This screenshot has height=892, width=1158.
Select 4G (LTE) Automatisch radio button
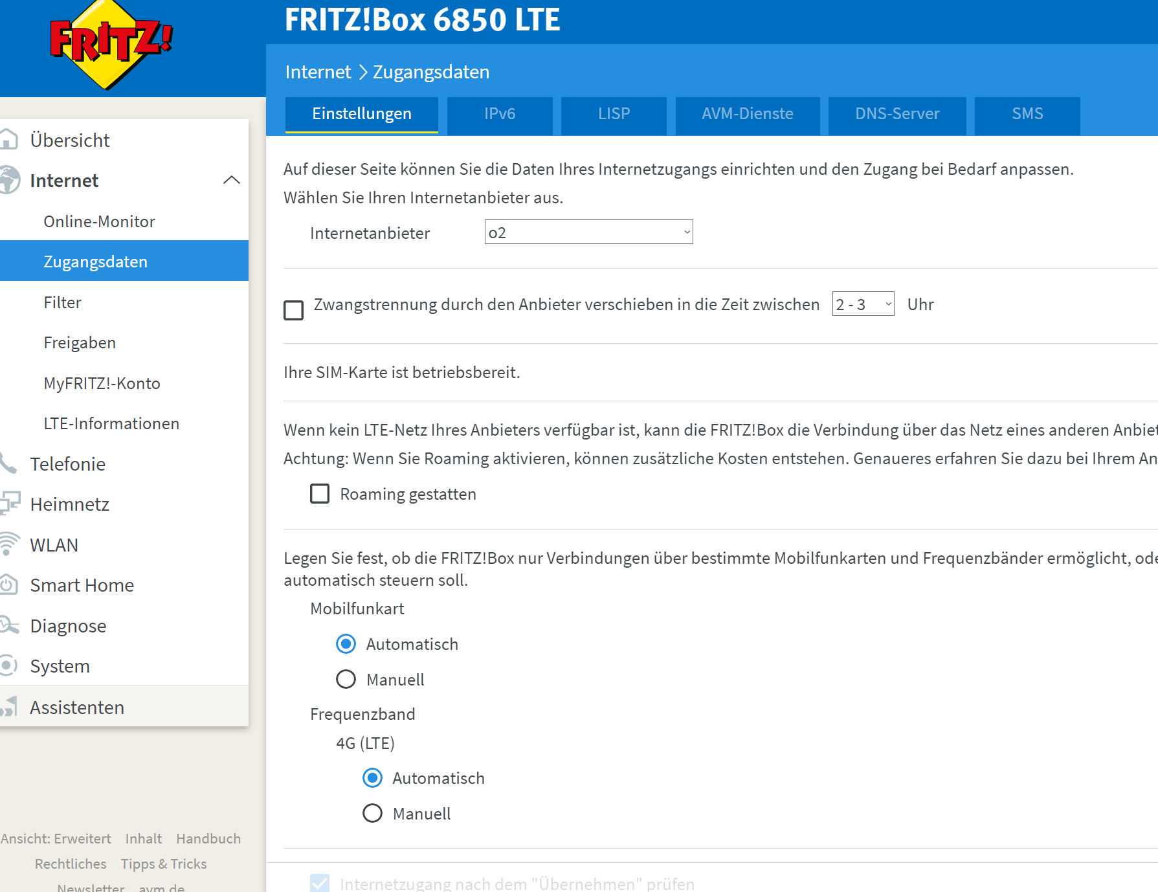(373, 778)
